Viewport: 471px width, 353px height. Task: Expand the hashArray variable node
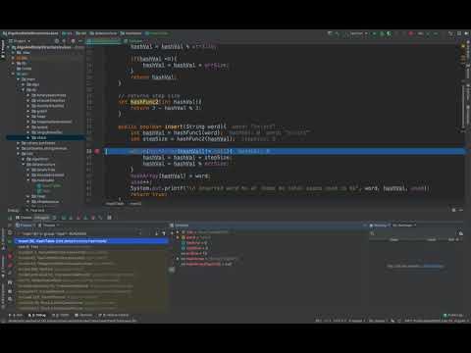[x=178, y=259]
